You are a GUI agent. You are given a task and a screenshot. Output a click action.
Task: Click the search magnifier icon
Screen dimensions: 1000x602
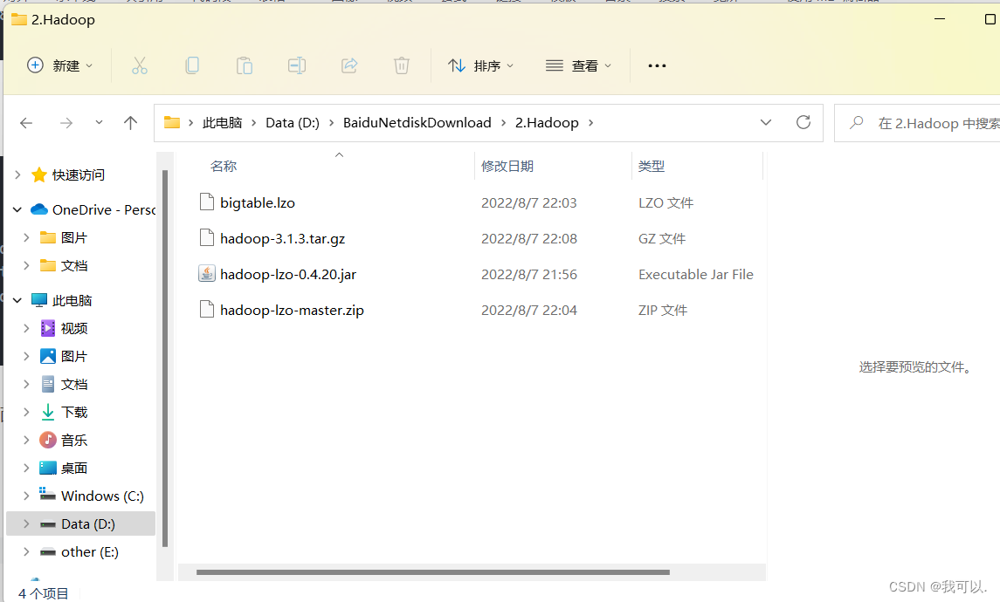[x=857, y=122]
